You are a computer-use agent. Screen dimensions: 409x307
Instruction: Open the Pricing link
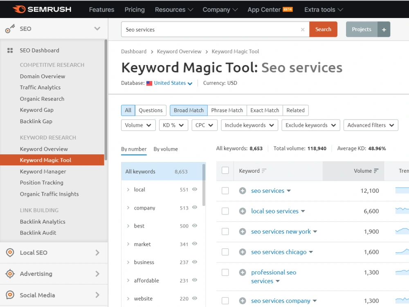135,10
